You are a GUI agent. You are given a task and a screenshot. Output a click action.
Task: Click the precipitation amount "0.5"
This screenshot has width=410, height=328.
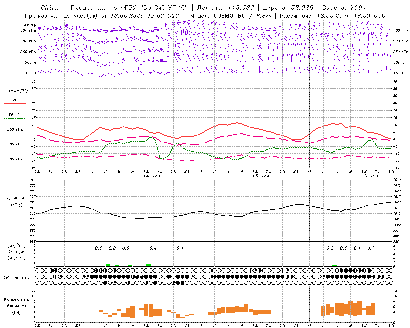point(126,248)
